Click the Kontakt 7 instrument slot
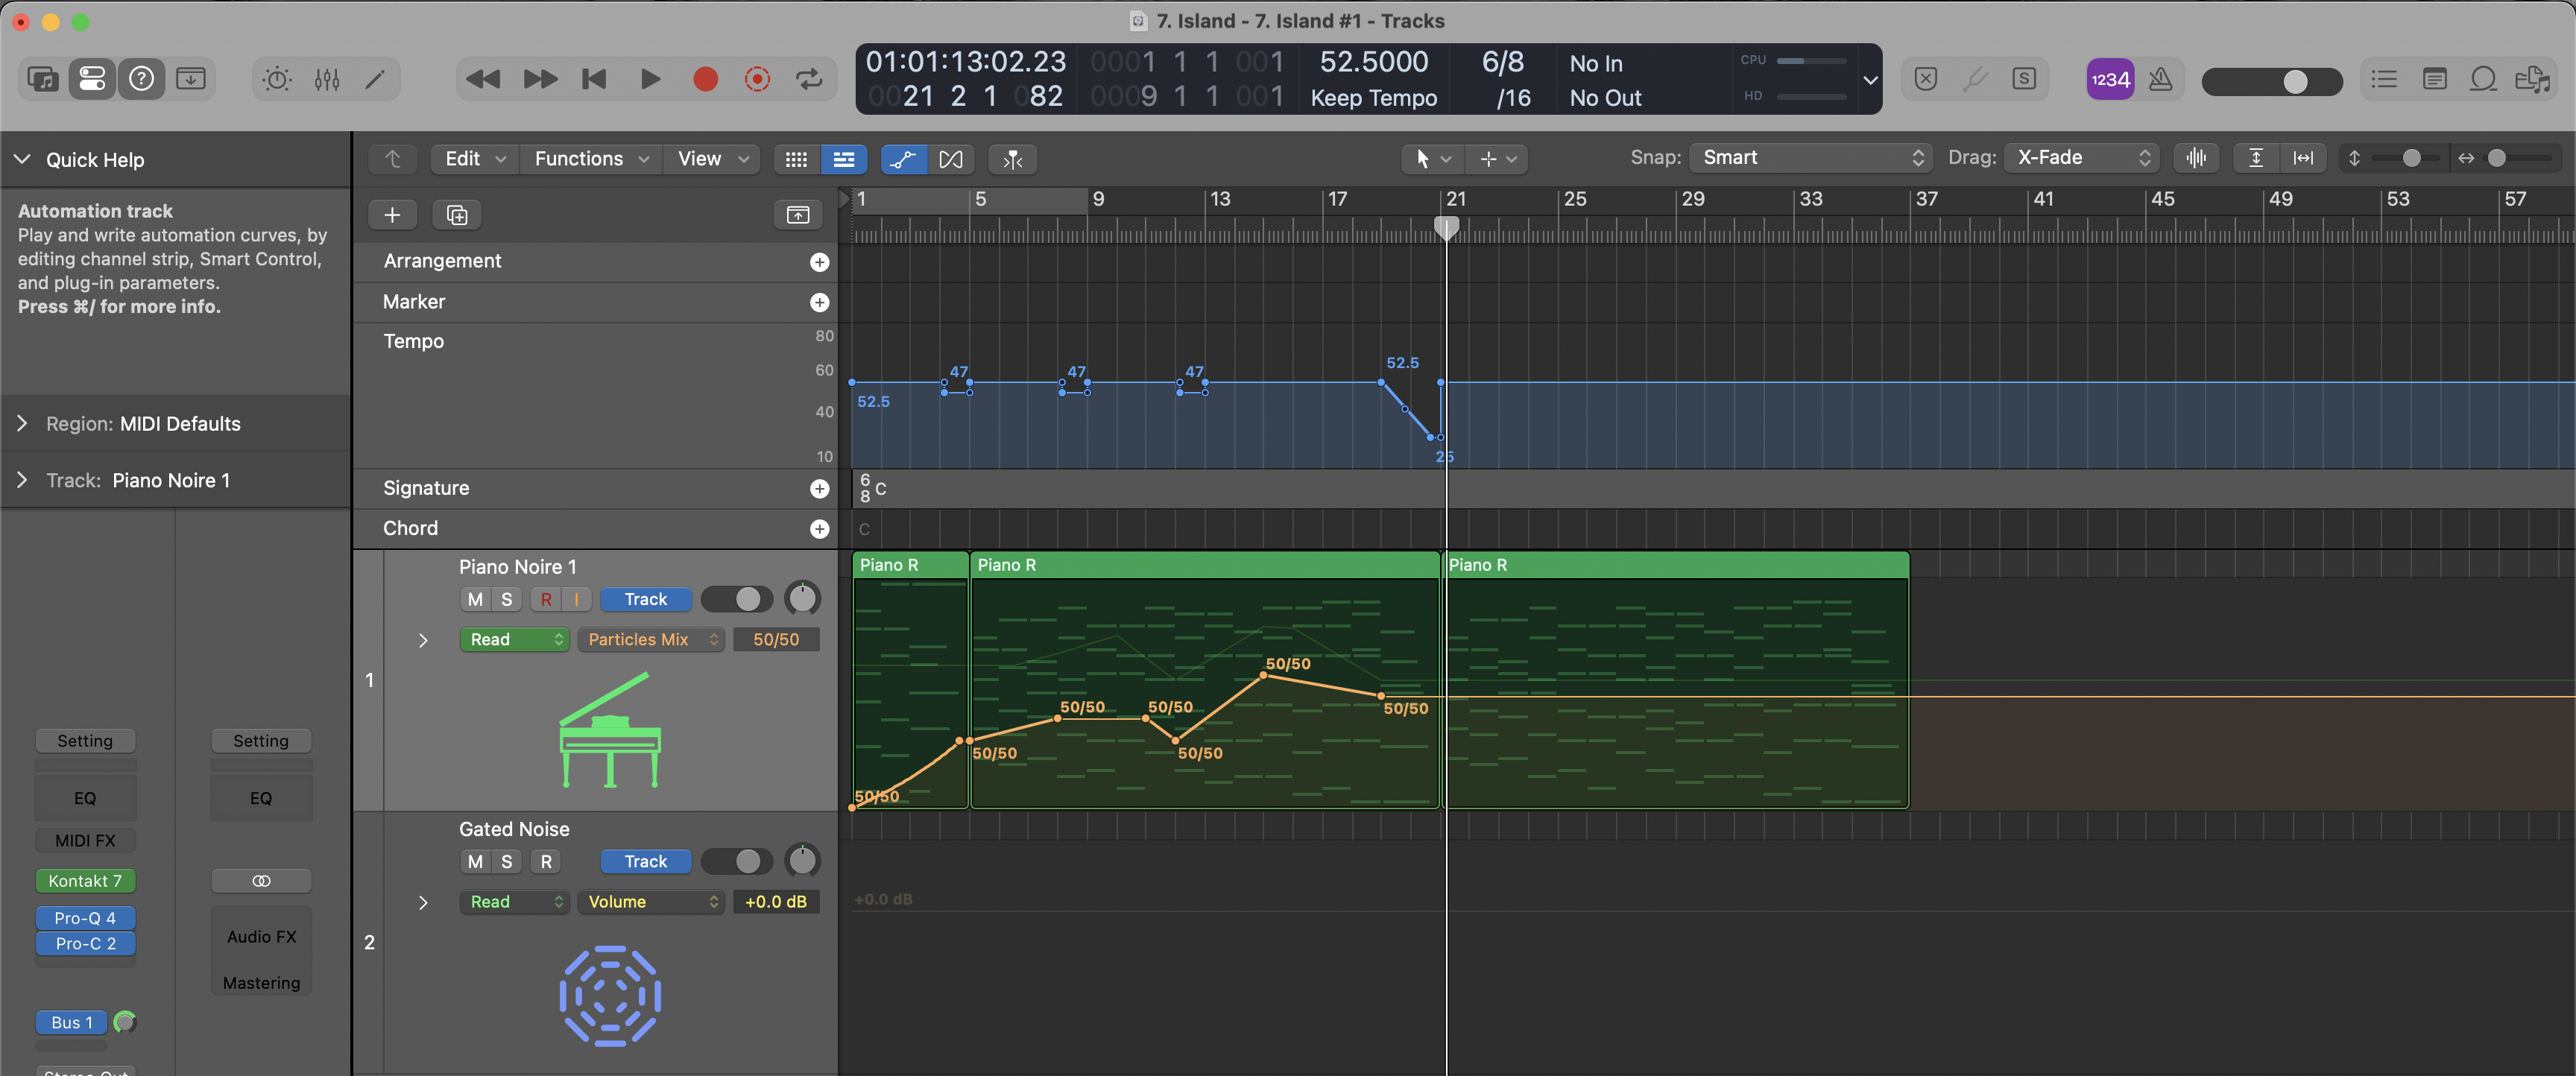This screenshot has height=1076, width=2576. point(85,880)
